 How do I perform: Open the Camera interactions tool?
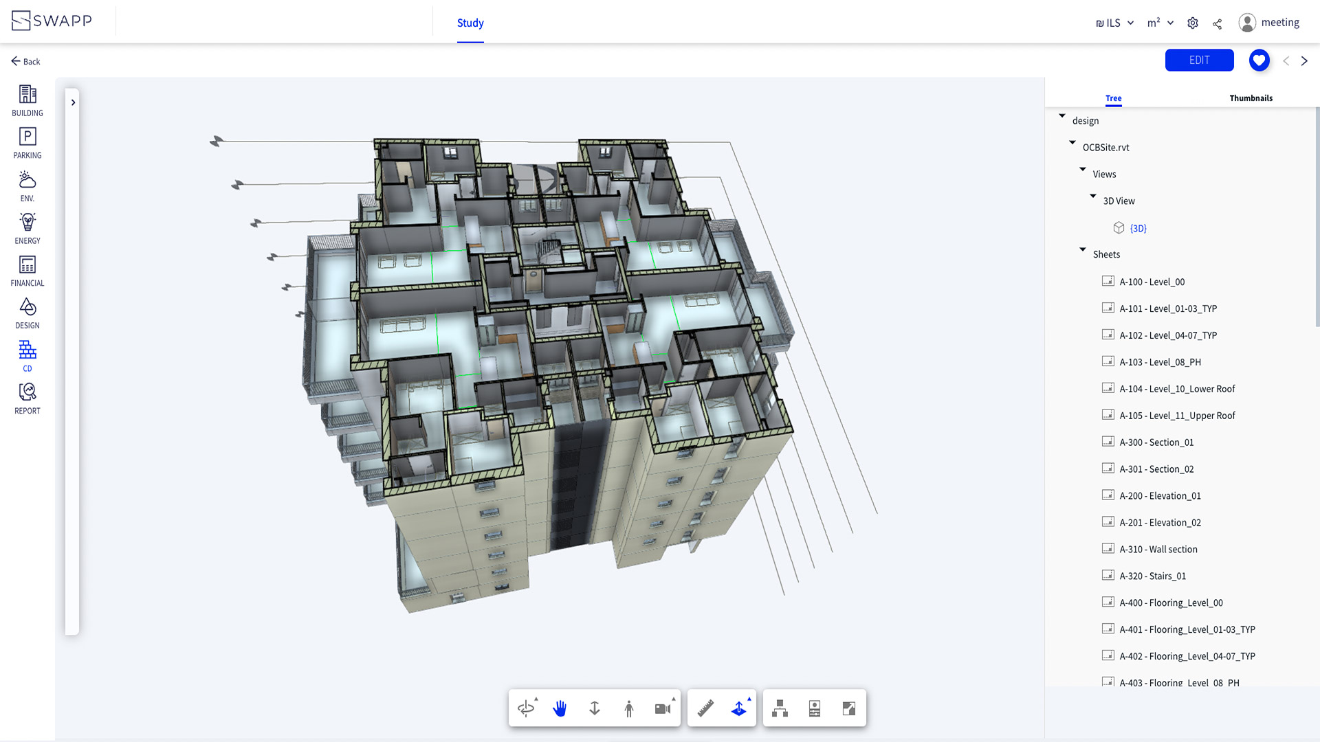(x=663, y=708)
